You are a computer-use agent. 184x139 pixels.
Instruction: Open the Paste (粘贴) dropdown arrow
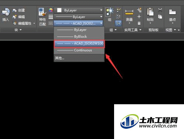(150, 23)
